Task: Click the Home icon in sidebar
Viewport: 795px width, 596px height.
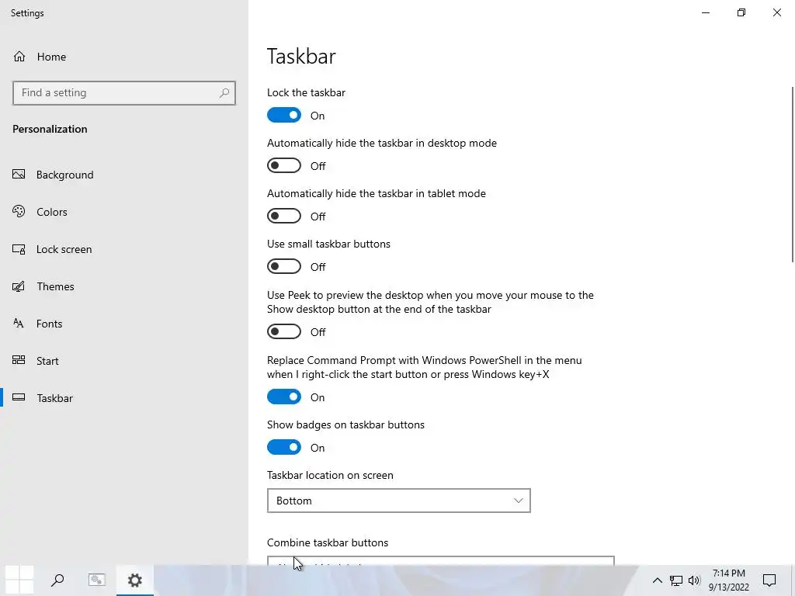Action: [19, 56]
